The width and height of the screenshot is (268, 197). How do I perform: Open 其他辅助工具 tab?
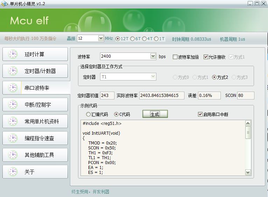coord(35,155)
